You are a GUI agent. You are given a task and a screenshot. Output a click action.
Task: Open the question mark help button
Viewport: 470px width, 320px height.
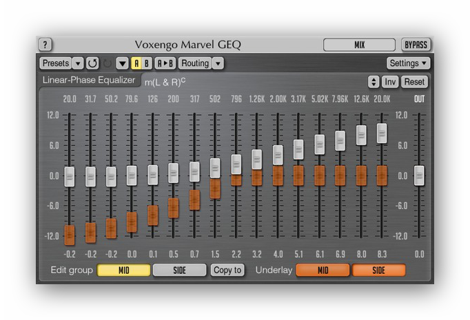pos(45,45)
